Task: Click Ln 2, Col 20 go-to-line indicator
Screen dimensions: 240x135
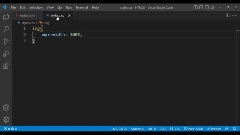Action: coord(119,129)
